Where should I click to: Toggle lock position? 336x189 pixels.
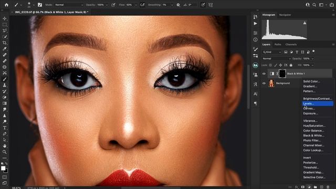coord(280,65)
